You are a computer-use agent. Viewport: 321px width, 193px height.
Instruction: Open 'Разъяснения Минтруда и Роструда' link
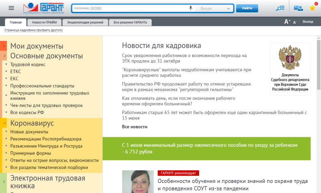click(x=46, y=146)
